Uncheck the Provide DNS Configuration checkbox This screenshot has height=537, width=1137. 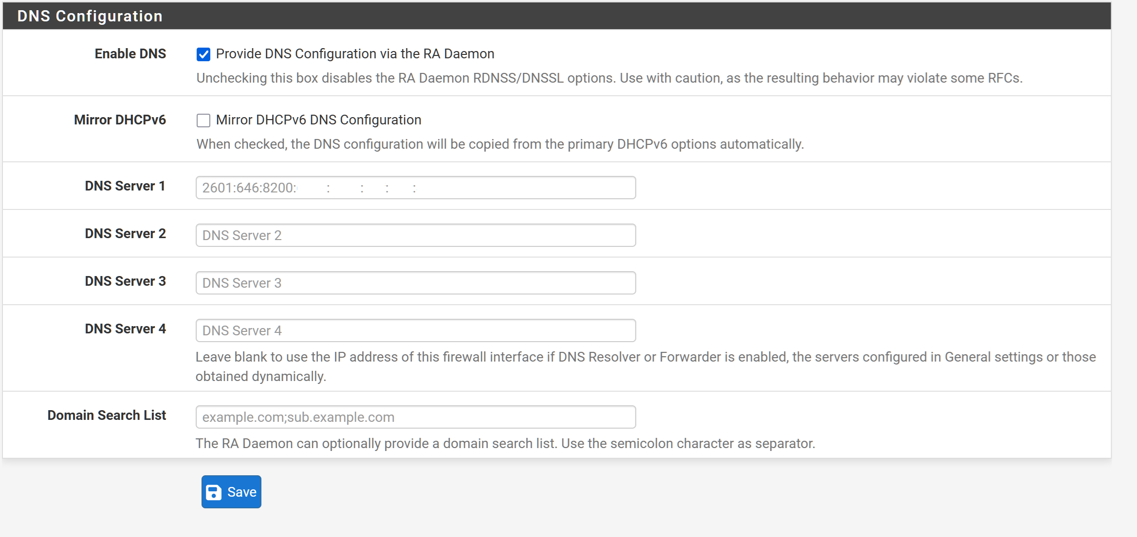(x=203, y=54)
